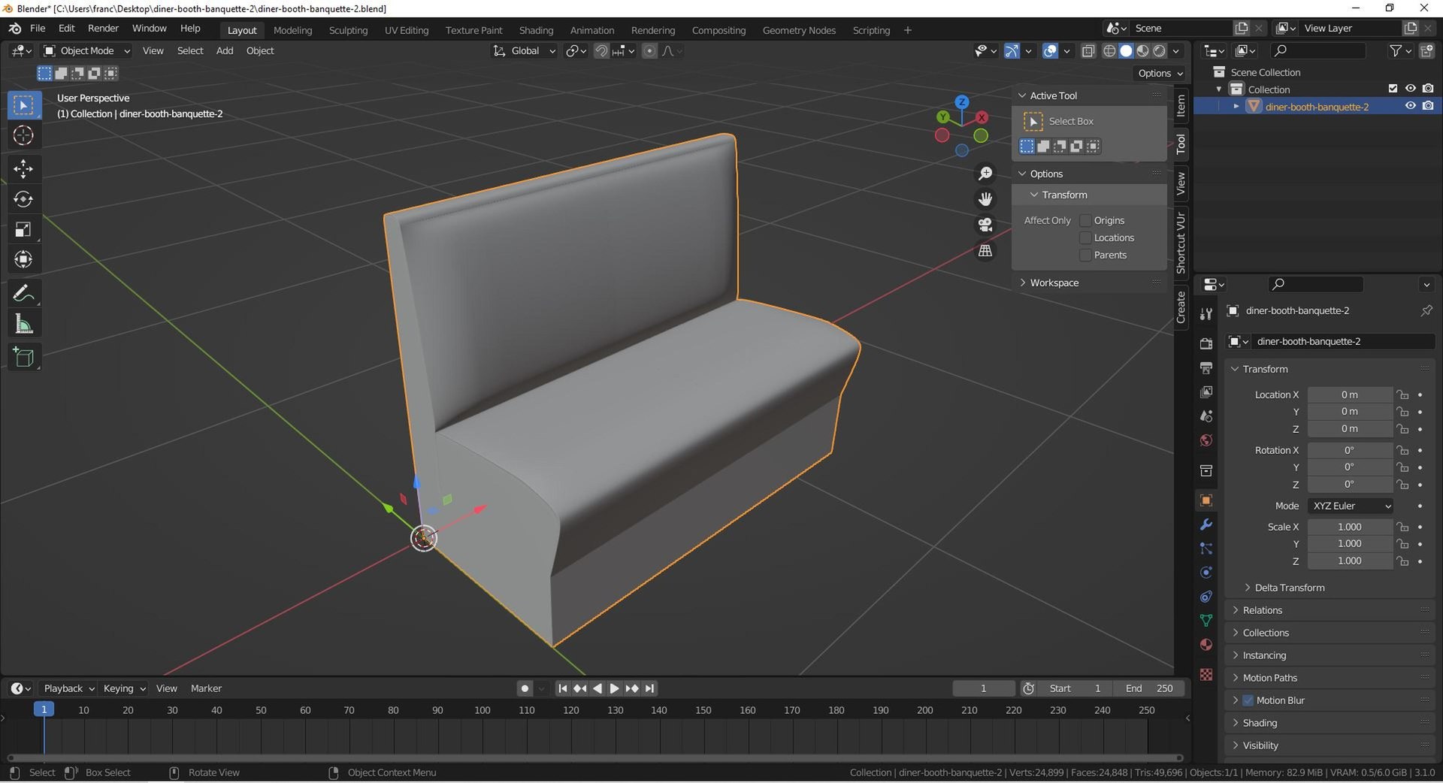Toggle the camera view icon
This screenshot has width=1443, height=783.
pyautogui.click(x=985, y=225)
